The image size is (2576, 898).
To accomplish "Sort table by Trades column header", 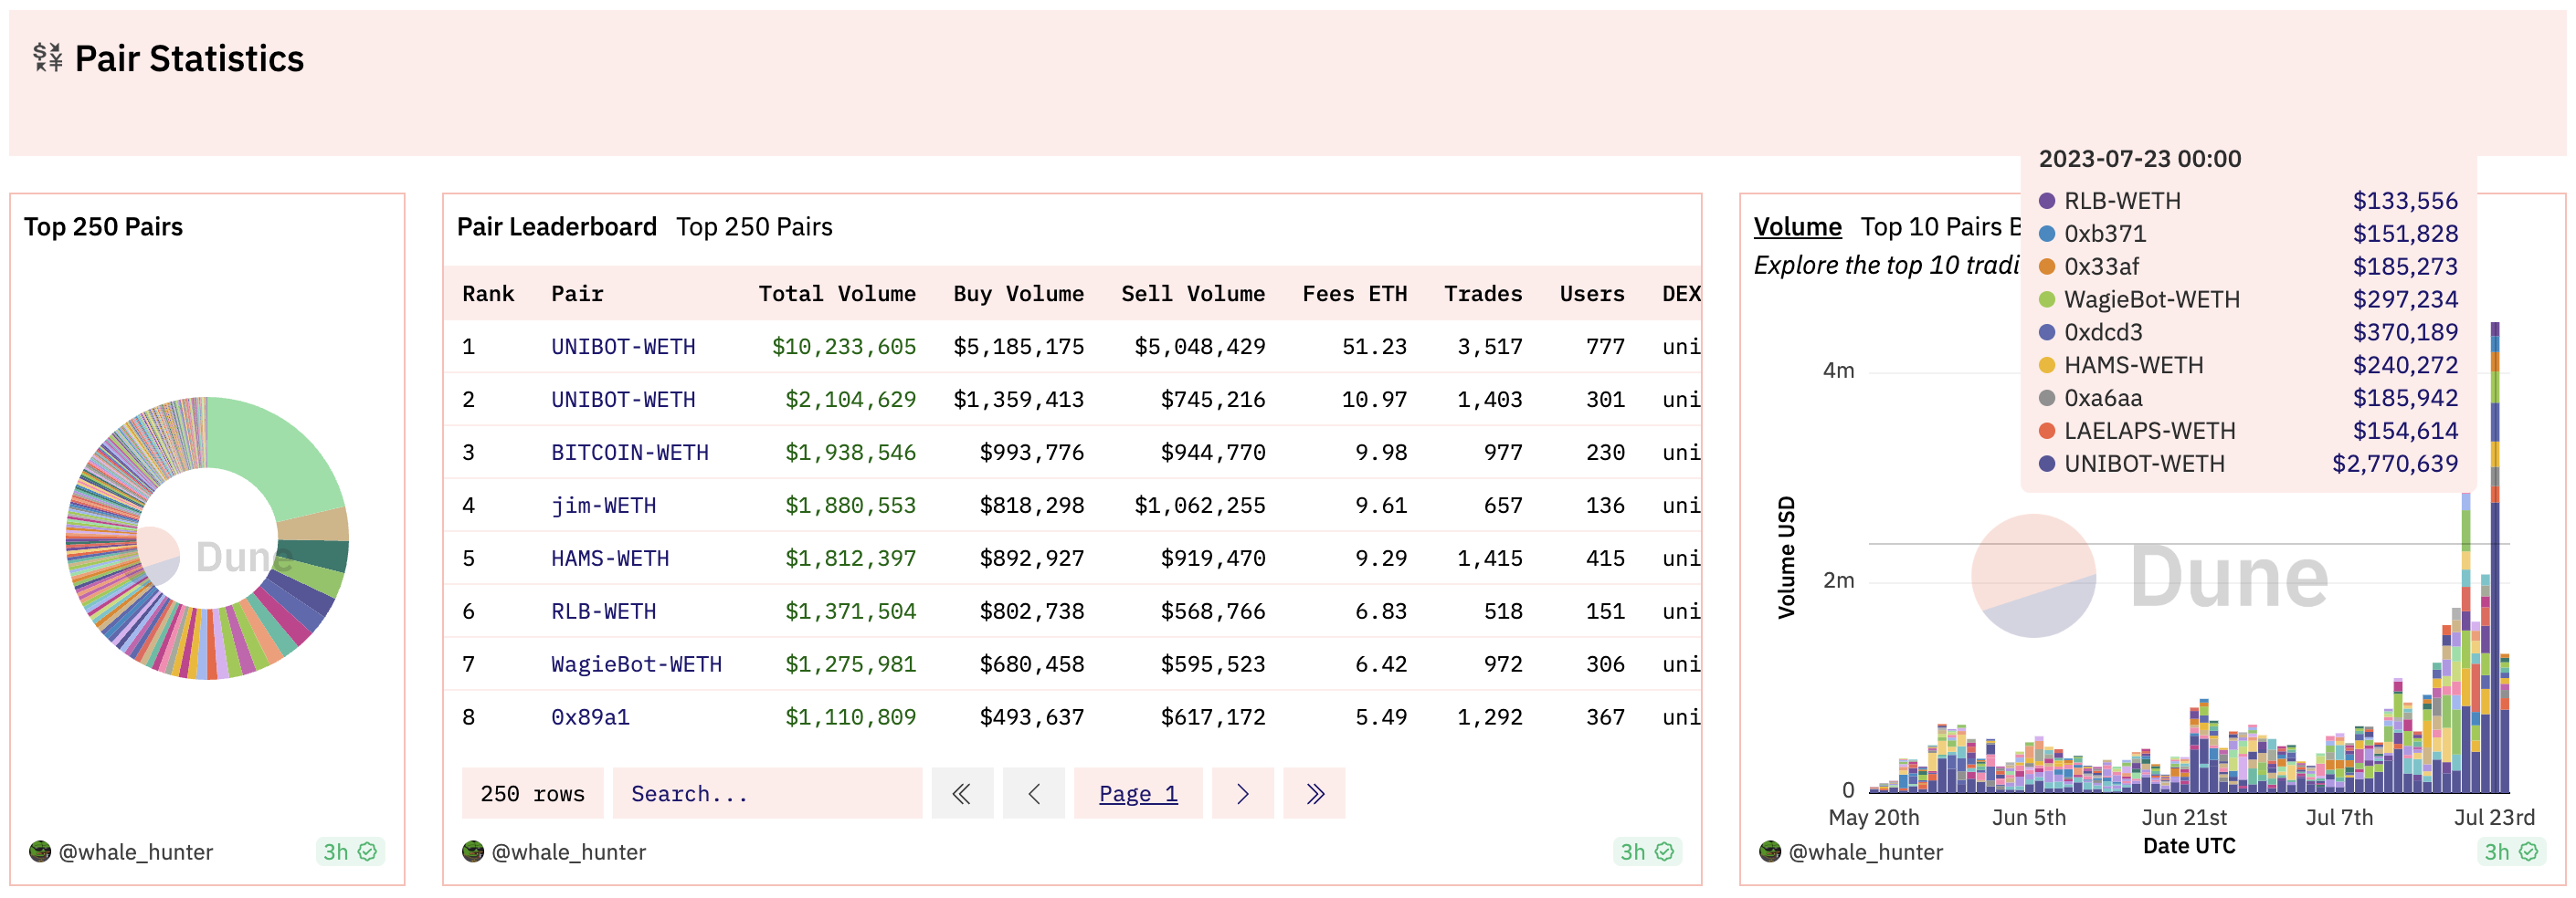I will [x=1482, y=294].
